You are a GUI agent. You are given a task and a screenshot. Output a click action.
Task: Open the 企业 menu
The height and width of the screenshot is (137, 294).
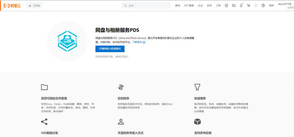coord(200,6)
